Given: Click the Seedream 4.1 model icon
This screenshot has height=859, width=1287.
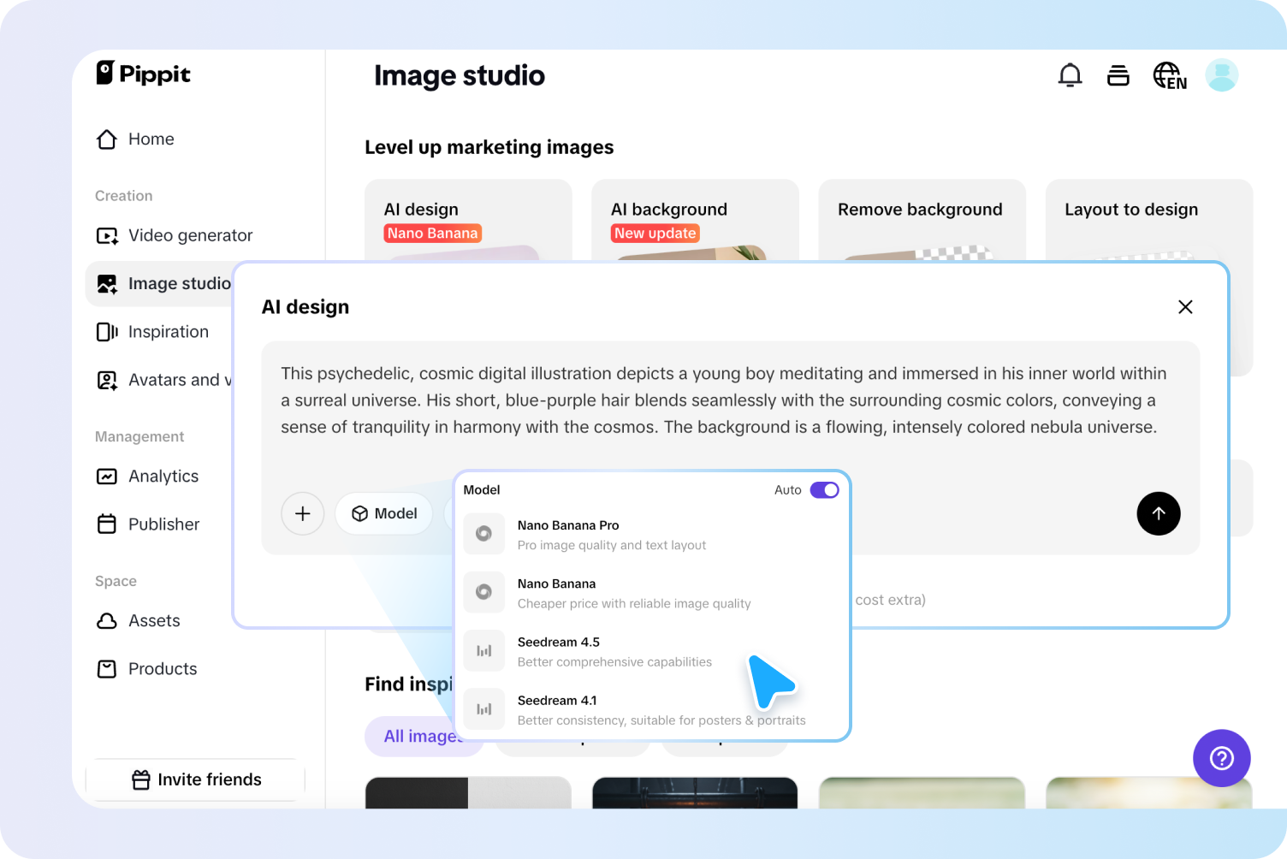Looking at the screenshot, I should tap(483, 709).
